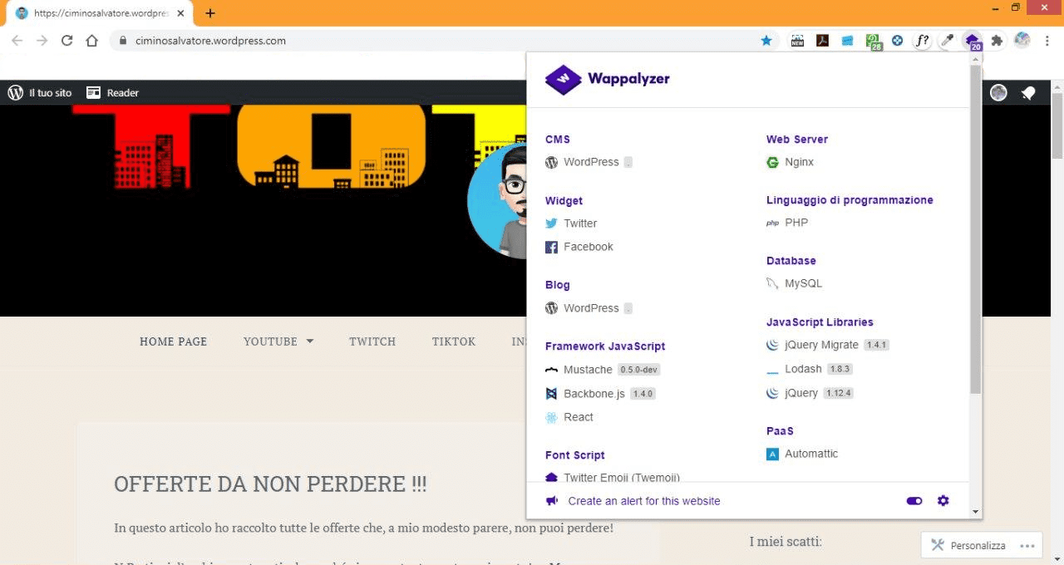The height and width of the screenshot is (565, 1064).
Task: Click the WhatFont f? extension icon
Action: (922, 41)
